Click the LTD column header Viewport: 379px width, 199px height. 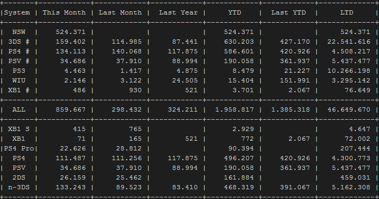[347, 12]
